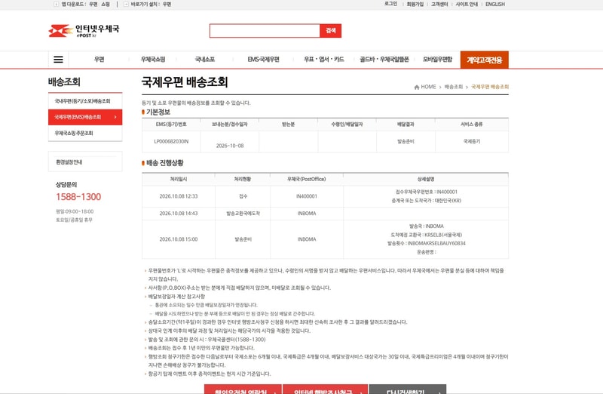Click 발송횟수 INBOMAKRSELBAUY60834 detail text

click(426, 243)
